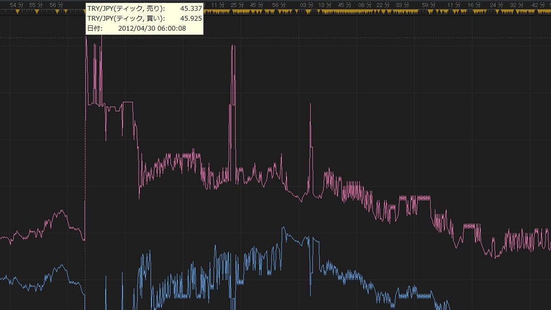Select the 16 分 time axis label
551x310 pixels.
pos(474,5)
